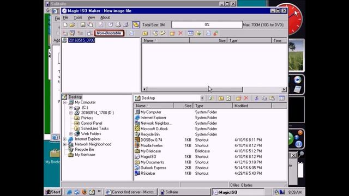This screenshot has height=196, width=349.
Task: Select Microsoft Outlook in file list
Action: click(x=154, y=129)
